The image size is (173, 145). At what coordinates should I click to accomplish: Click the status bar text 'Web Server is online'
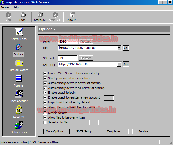point(14,142)
